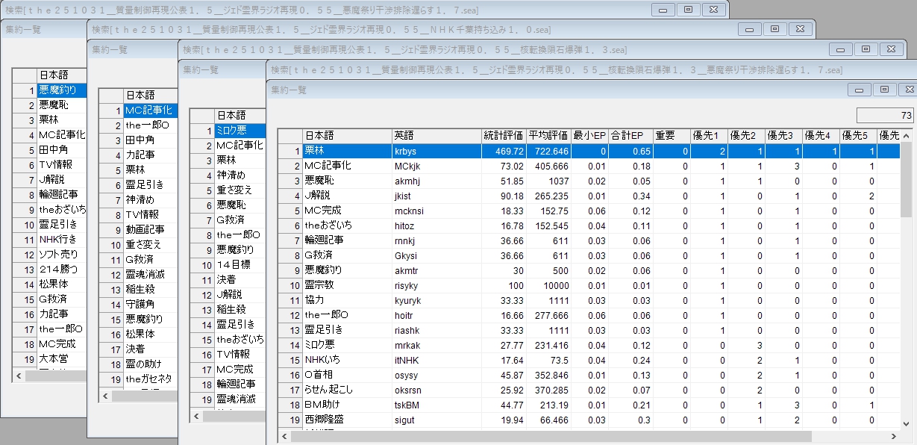Click the 平均評価 column header

pos(548,136)
